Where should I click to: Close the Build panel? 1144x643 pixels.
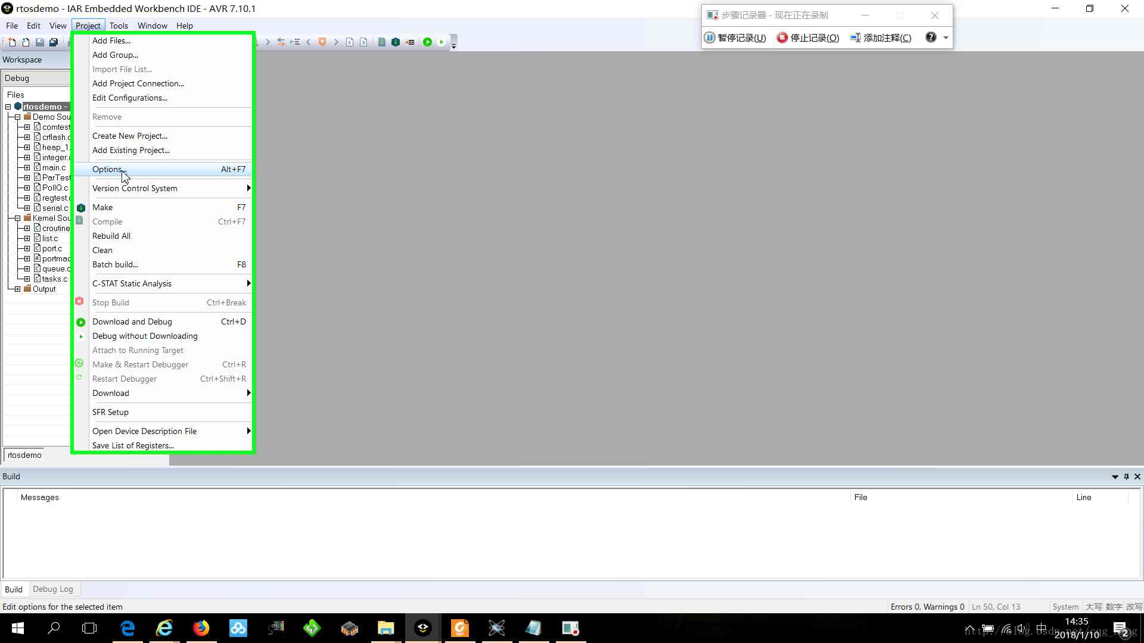point(1137,476)
